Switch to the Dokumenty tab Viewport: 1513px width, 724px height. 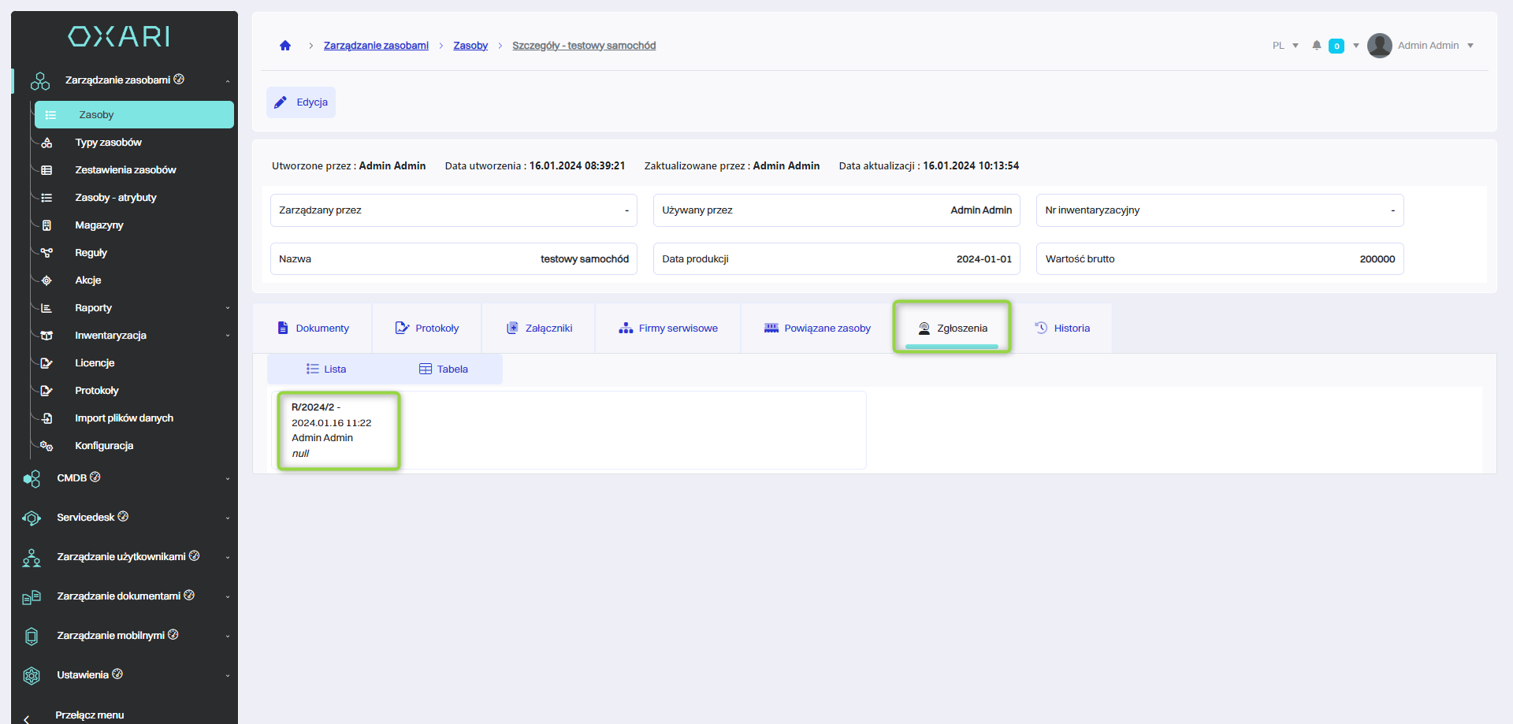313,329
